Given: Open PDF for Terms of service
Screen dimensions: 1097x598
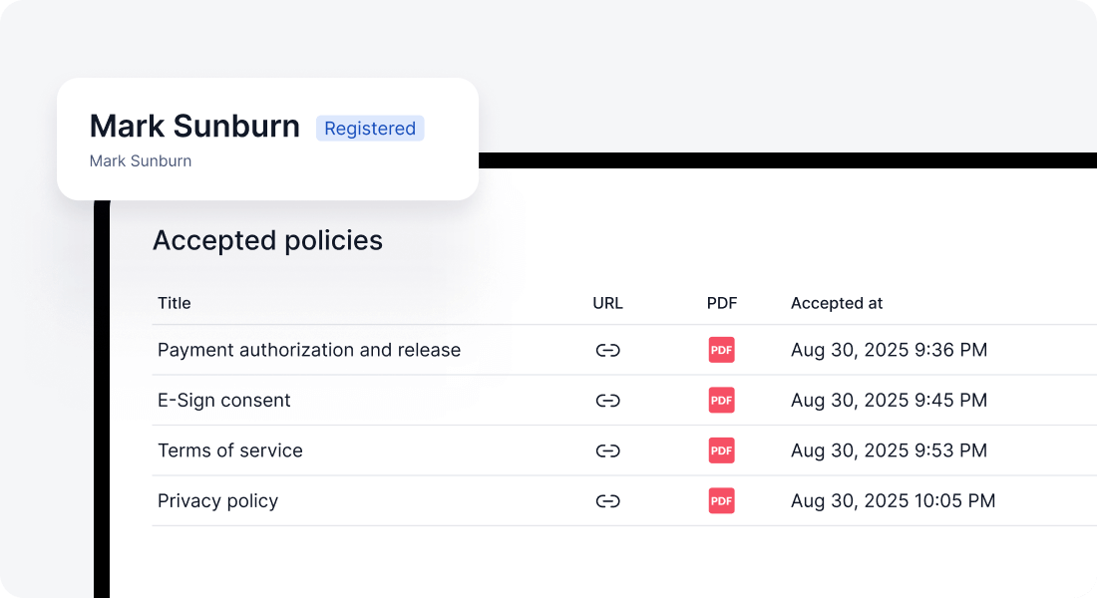Looking at the screenshot, I should tap(721, 450).
